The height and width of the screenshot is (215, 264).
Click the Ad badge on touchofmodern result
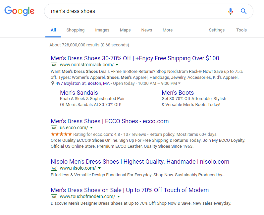tap(54, 197)
